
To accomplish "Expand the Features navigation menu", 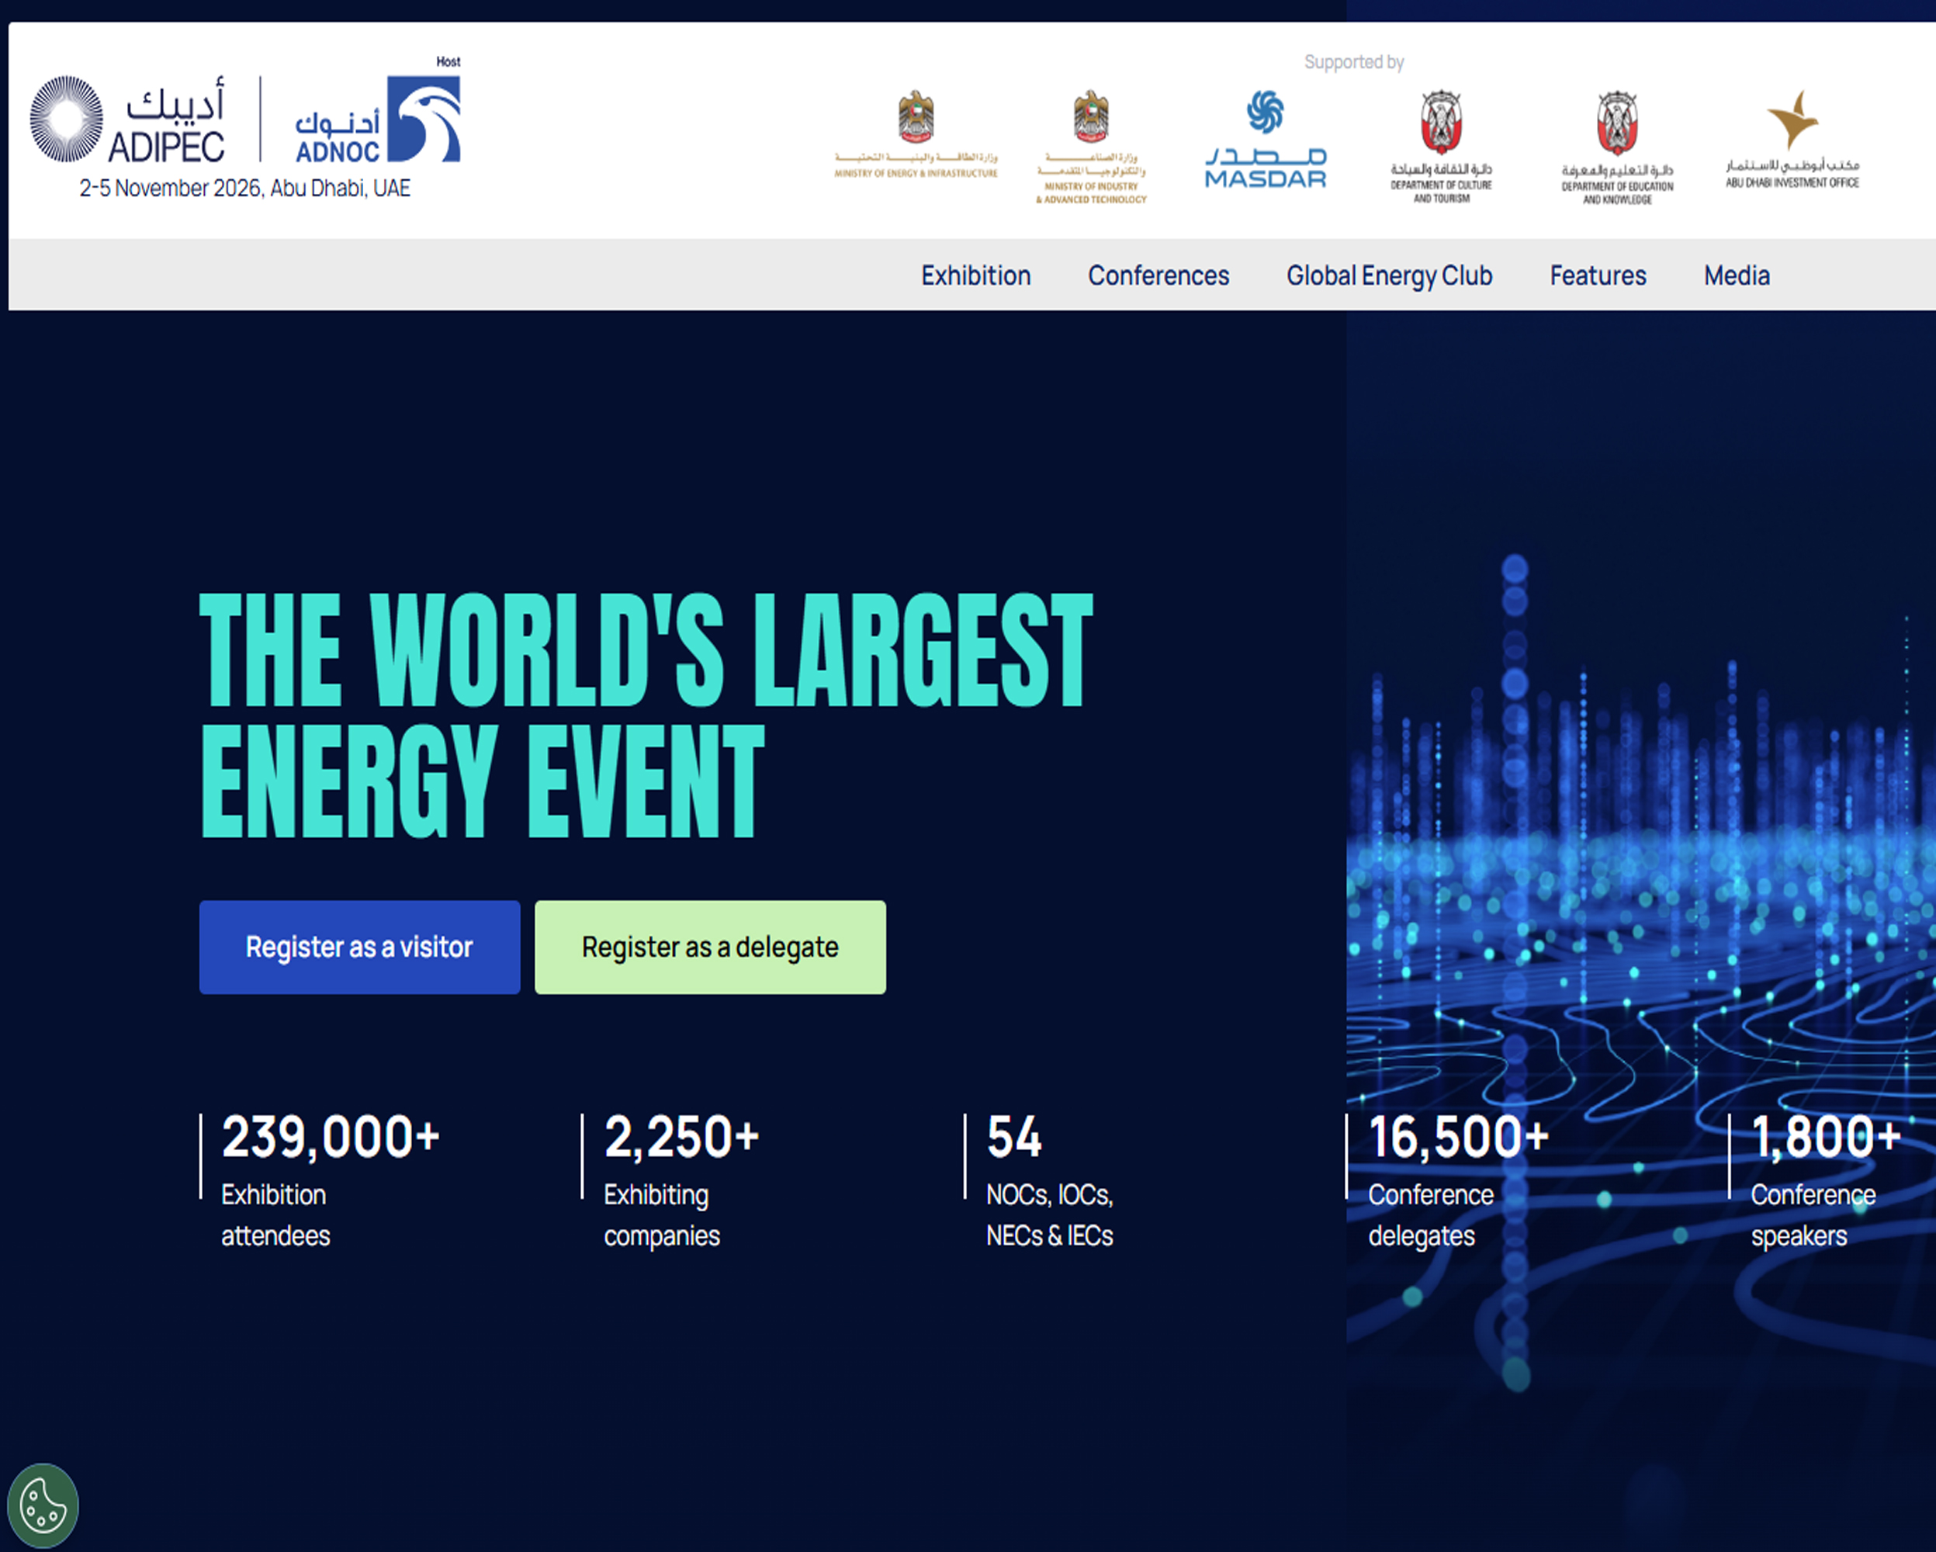I will [x=1598, y=275].
